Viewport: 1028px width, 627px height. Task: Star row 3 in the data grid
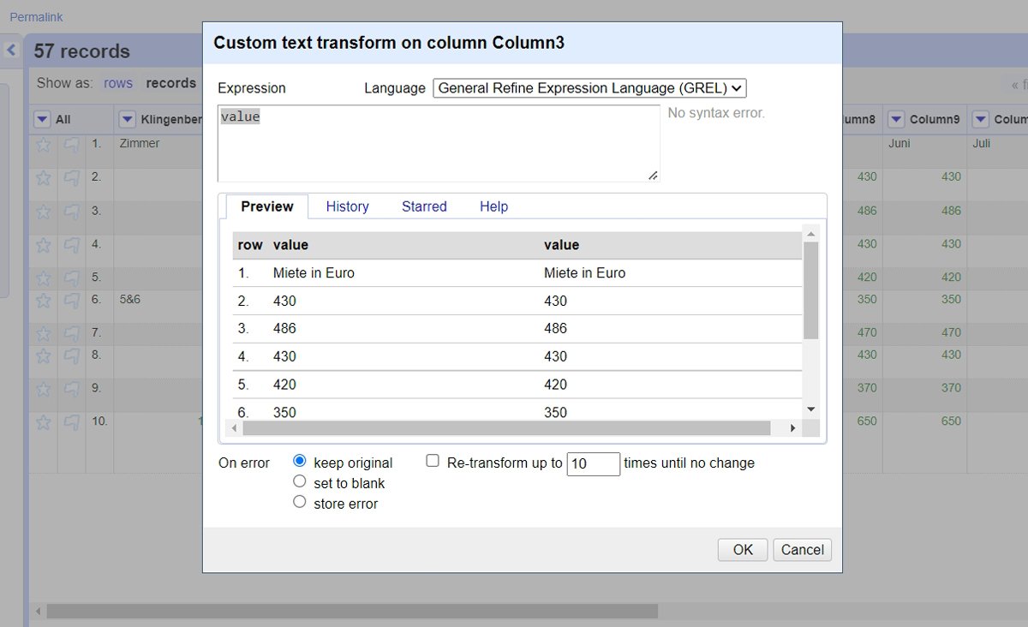point(44,212)
